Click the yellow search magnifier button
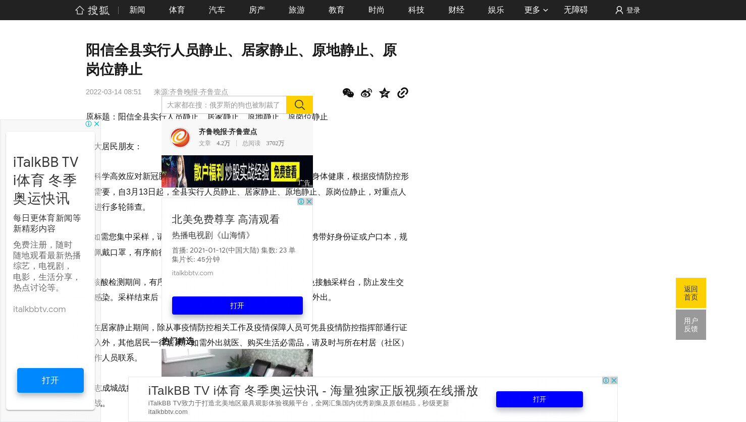Screen dimensions: 746x422 300,105
